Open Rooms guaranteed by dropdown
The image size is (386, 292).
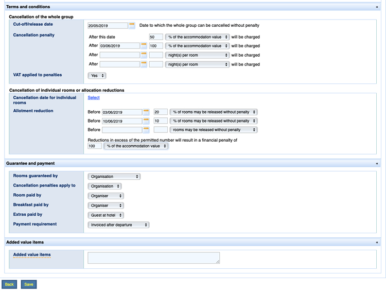(x=114, y=177)
